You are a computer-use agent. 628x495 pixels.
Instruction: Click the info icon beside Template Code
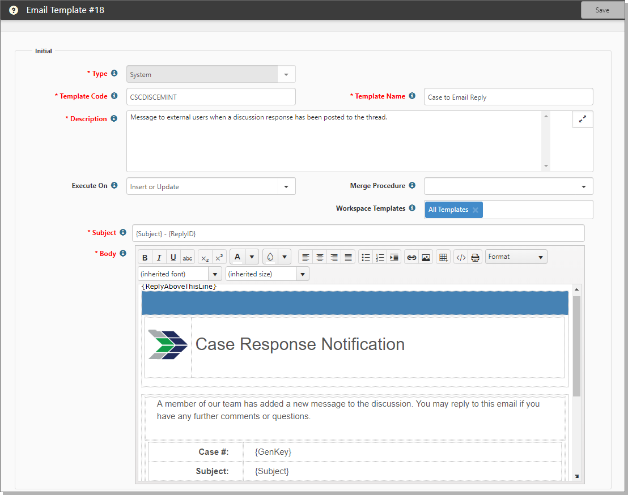(114, 96)
